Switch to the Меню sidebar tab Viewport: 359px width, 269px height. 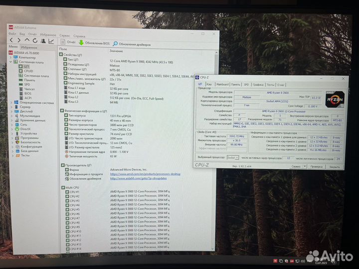tap(13, 47)
